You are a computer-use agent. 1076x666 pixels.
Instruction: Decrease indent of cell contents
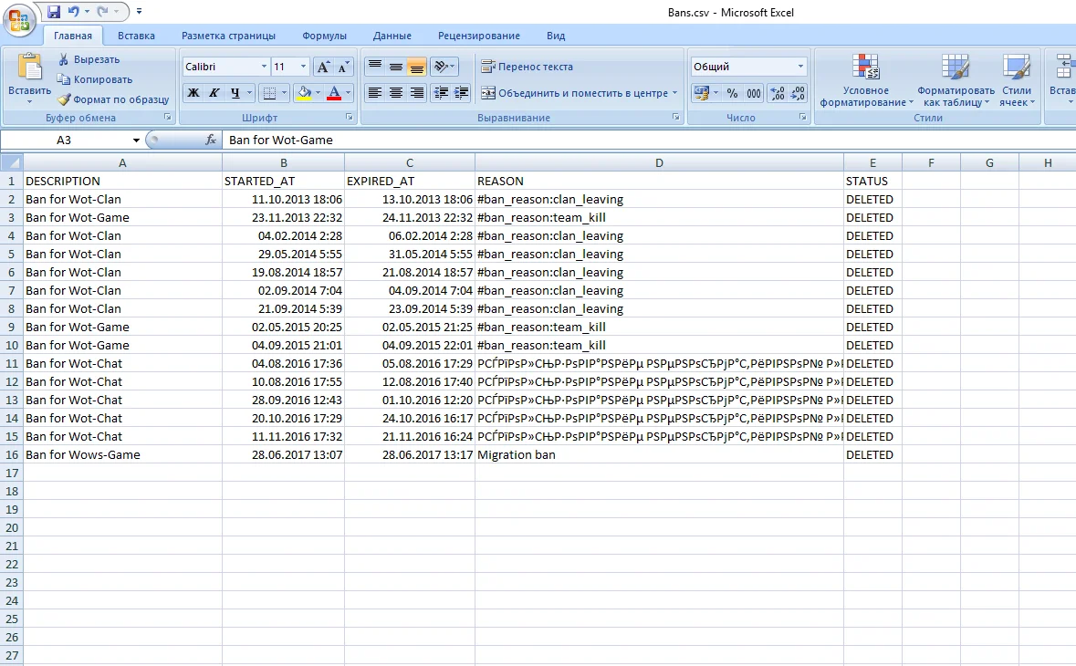pos(441,92)
